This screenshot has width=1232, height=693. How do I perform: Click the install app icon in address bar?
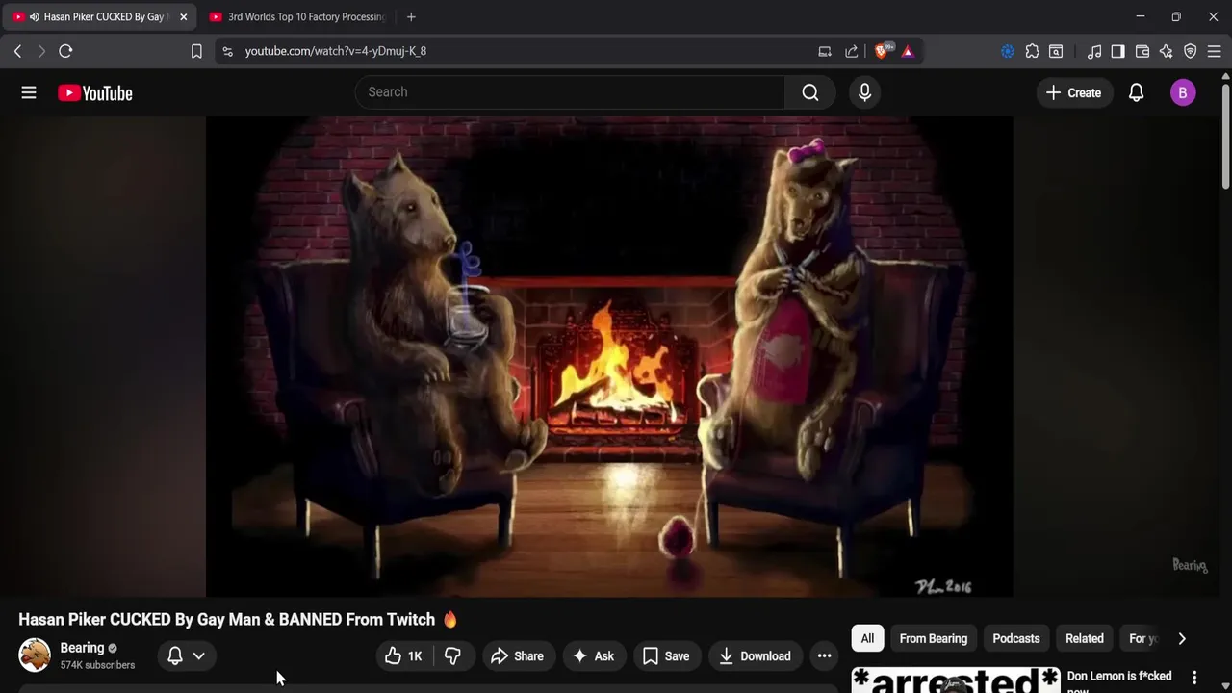[x=825, y=51]
